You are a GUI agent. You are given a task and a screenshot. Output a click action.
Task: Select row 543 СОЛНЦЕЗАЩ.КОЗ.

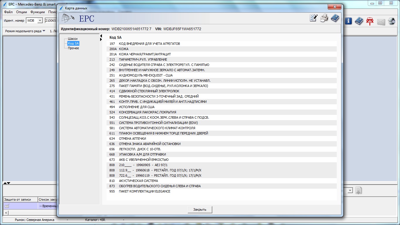pos(222,117)
